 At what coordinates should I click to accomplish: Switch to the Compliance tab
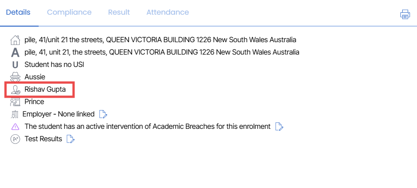(x=69, y=12)
